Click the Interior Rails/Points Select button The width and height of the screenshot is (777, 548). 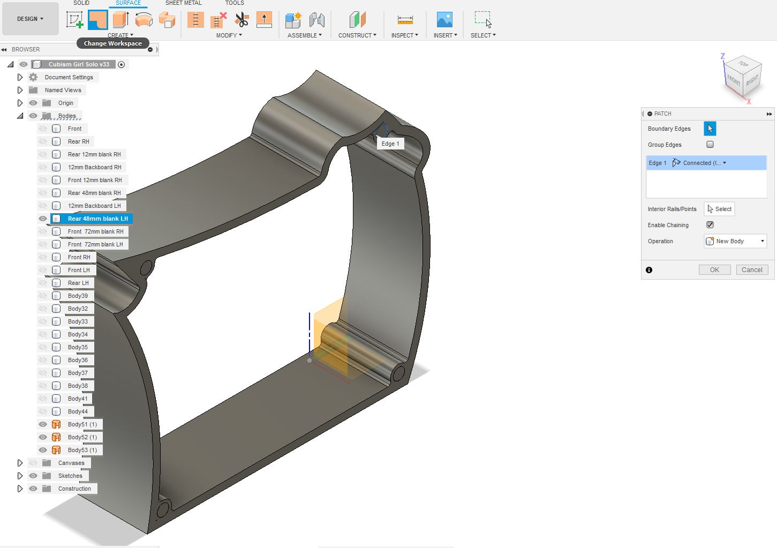tap(719, 209)
